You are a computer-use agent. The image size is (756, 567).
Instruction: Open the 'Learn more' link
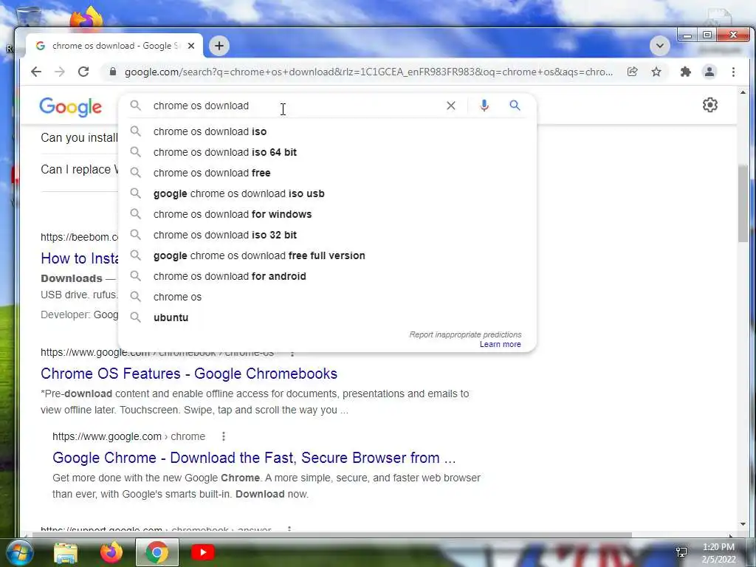[500, 344]
